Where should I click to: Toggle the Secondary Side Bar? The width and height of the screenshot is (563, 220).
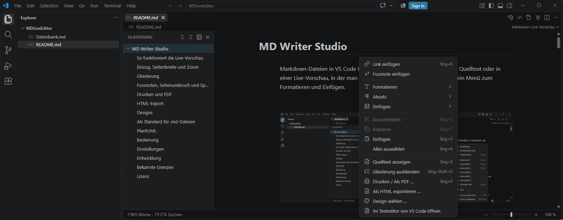tap(509, 6)
